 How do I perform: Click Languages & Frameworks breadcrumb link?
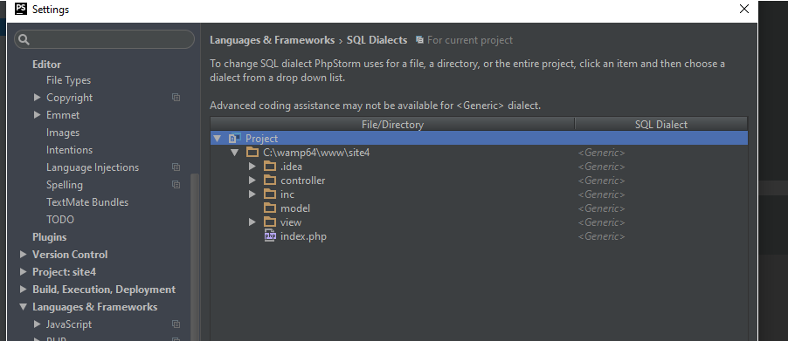coord(272,40)
